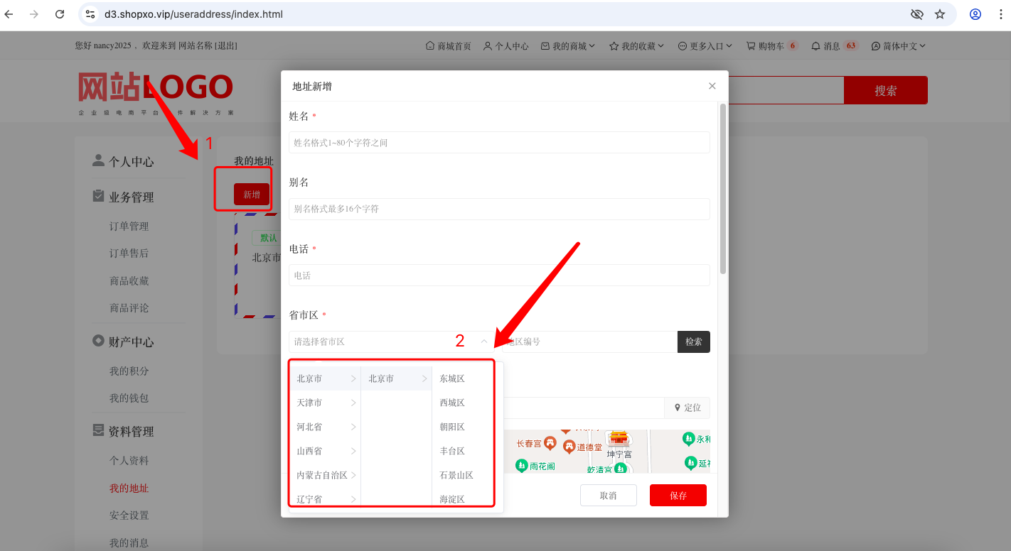Click the 电话 phone input field
The width and height of the screenshot is (1011, 551).
tap(499, 275)
